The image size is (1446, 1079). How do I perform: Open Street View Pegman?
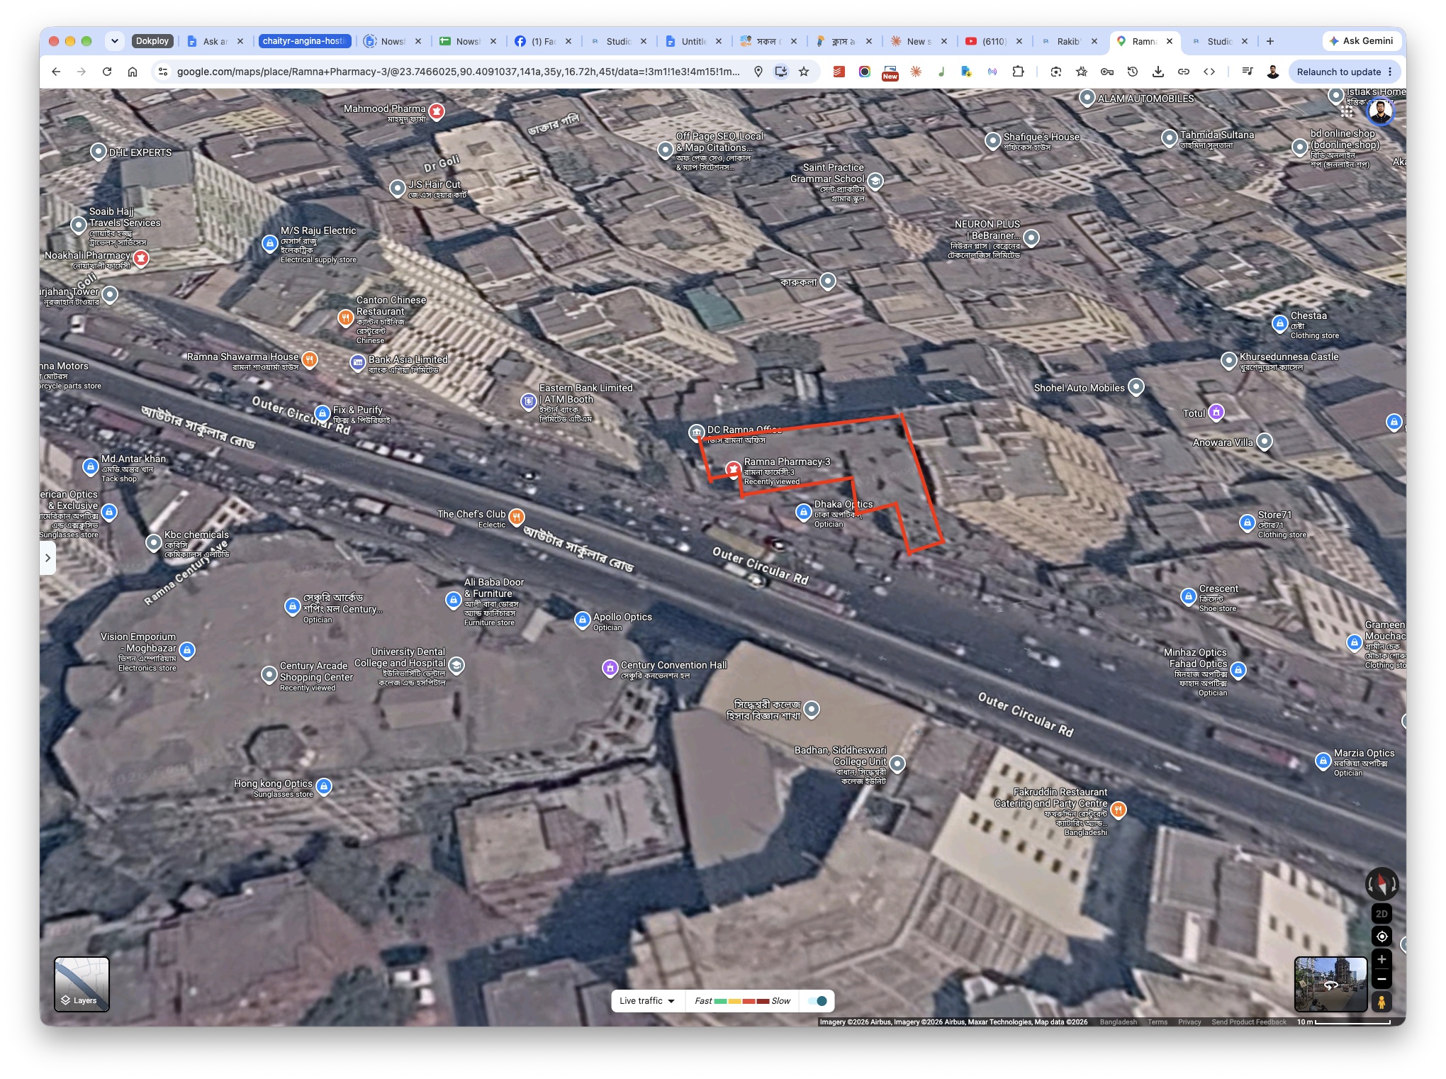pos(1381,1002)
